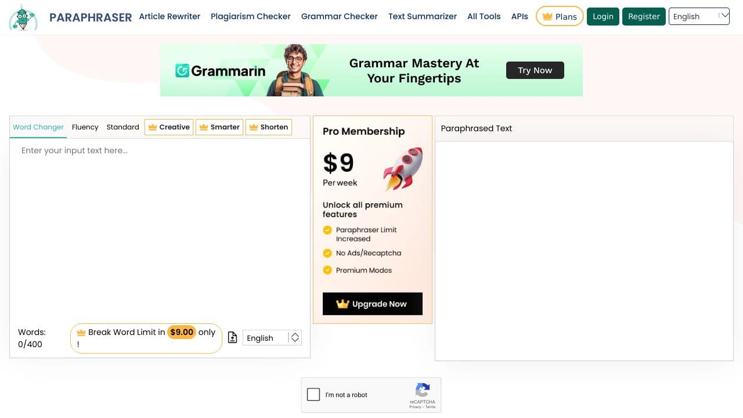
Task: Click the $9.00 price badge
Action: click(182, 332)
